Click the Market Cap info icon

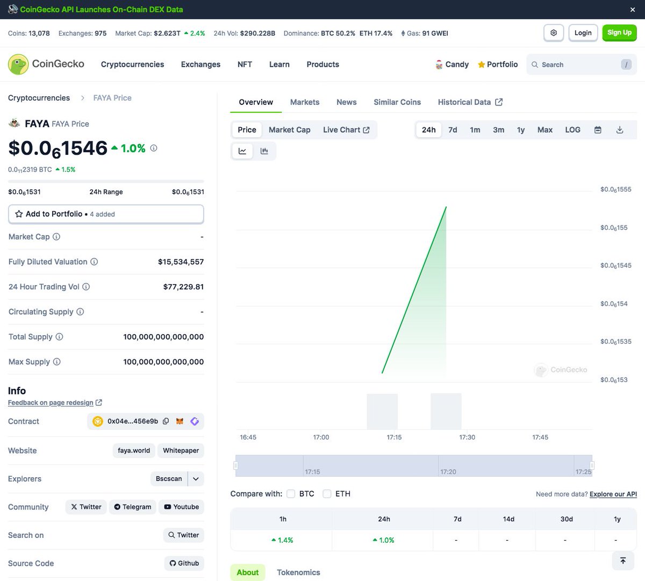pos(56,237)
